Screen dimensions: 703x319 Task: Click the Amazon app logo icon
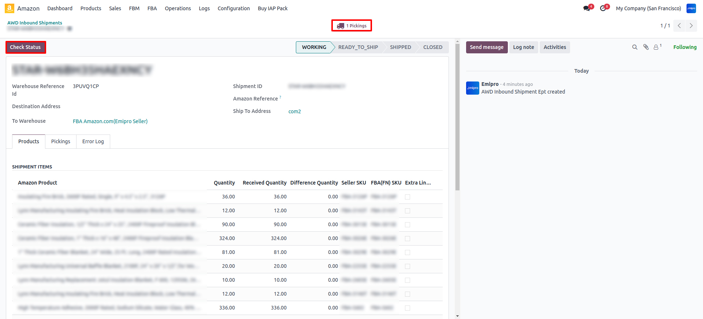[x=10, y=8]
